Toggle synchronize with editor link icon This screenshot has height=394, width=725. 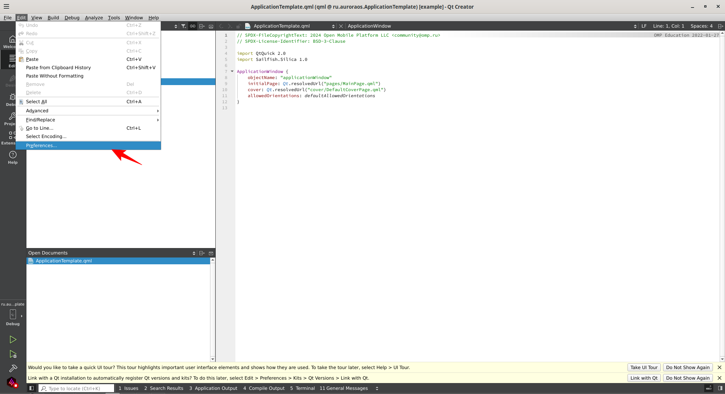[193, 26]
